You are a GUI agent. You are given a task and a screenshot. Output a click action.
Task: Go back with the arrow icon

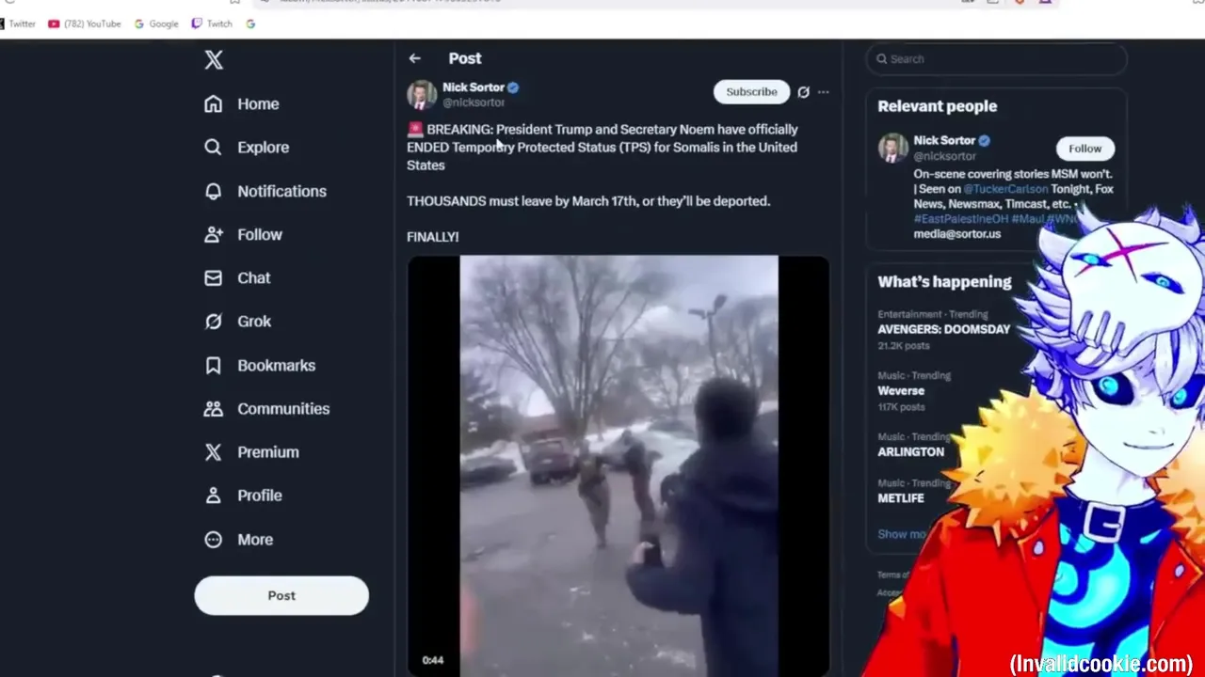pyautogui.click(x=414, y=58)
